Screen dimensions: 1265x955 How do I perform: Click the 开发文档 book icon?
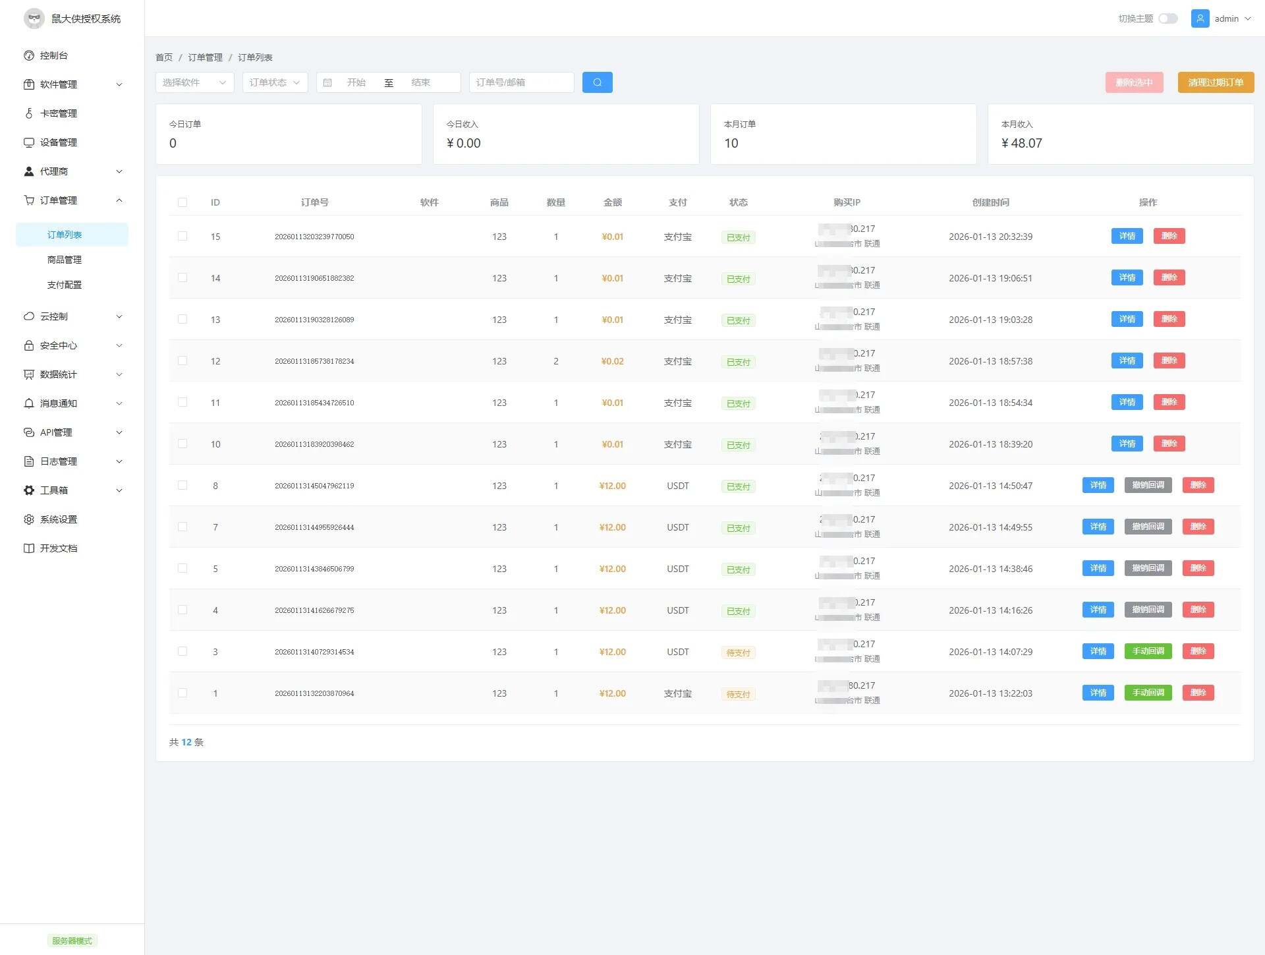point(29,548)
